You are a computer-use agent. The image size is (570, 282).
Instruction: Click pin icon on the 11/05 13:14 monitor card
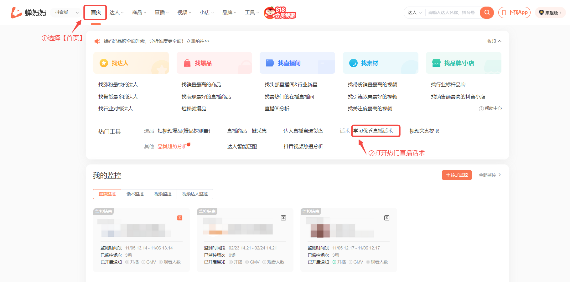180,218
